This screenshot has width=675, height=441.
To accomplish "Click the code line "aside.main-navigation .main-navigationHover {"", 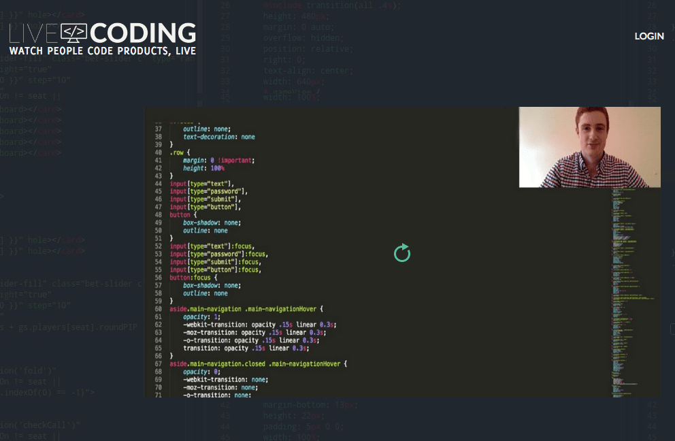I will tap(246, 309).
